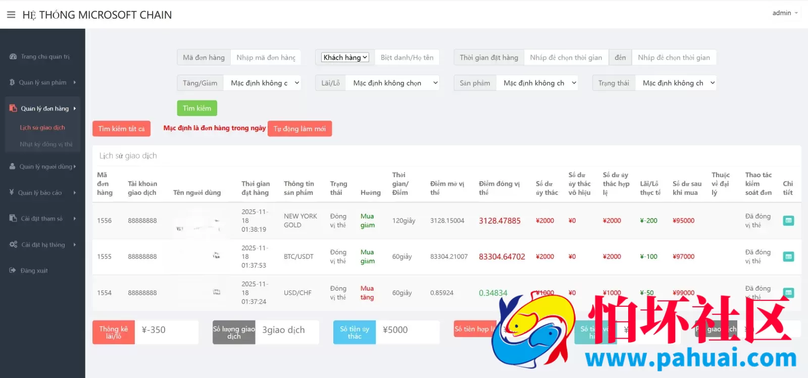
Task: Click the icon beside Cài đặt tham số
Action: pyautogui.click(x=13, y=219)
